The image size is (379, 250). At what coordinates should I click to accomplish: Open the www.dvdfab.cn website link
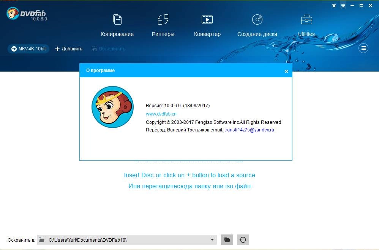click(x=161, y=114)
